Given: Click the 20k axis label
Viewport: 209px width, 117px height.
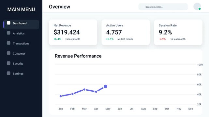Looking at the screenshot, I should click(x=199, y=104).
